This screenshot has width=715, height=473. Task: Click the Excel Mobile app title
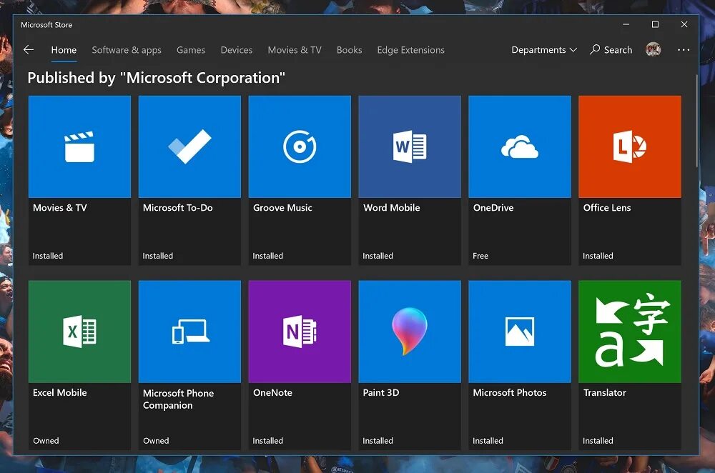pos(60,393)
